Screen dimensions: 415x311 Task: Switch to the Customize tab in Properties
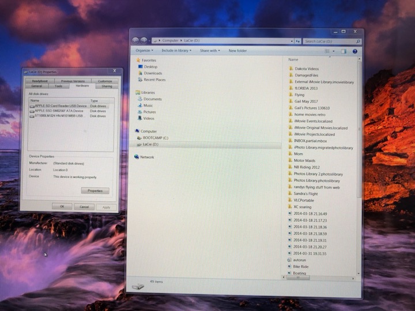click(x=105, y=81)
